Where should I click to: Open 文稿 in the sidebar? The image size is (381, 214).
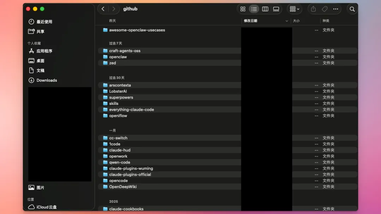coord(36,70)
